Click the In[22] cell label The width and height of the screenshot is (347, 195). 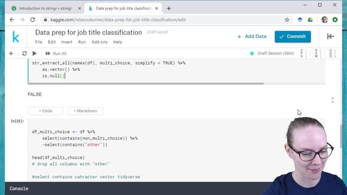(x=17, y=121)
